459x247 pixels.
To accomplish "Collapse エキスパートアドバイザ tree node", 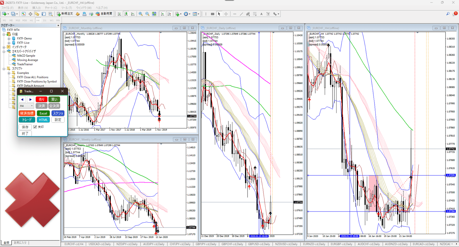I will pyautogui.click(x=4, y=51).
